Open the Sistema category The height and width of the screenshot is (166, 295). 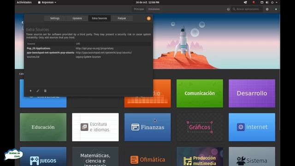point(252,157)
